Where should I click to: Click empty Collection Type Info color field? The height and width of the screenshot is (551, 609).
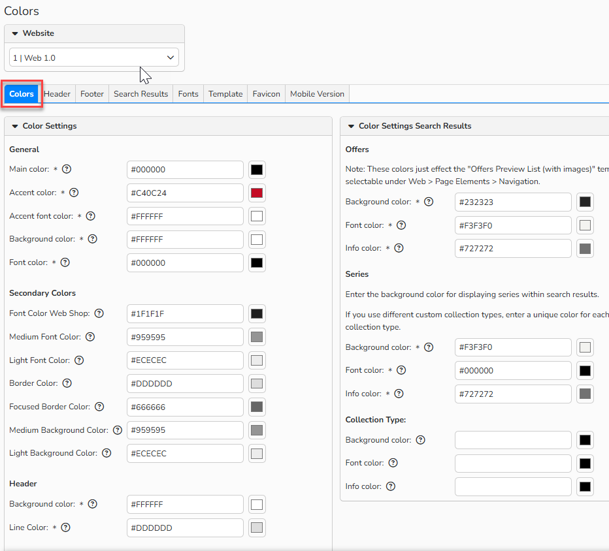pos(513,486)
